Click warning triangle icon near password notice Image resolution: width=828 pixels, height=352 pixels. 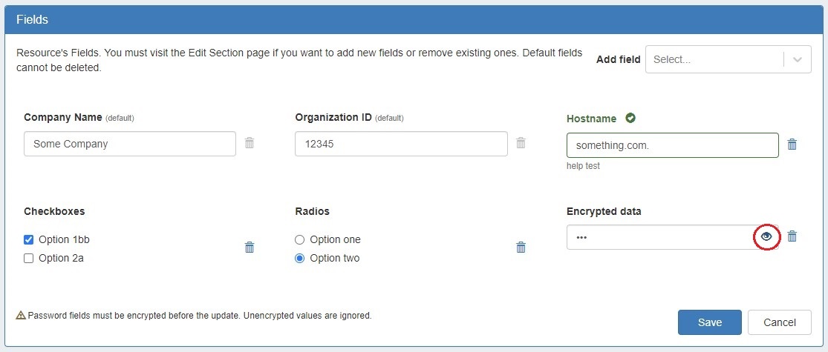(x=21, y=315)
